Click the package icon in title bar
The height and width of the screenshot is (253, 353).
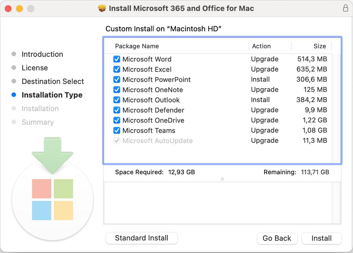point(102,8)
